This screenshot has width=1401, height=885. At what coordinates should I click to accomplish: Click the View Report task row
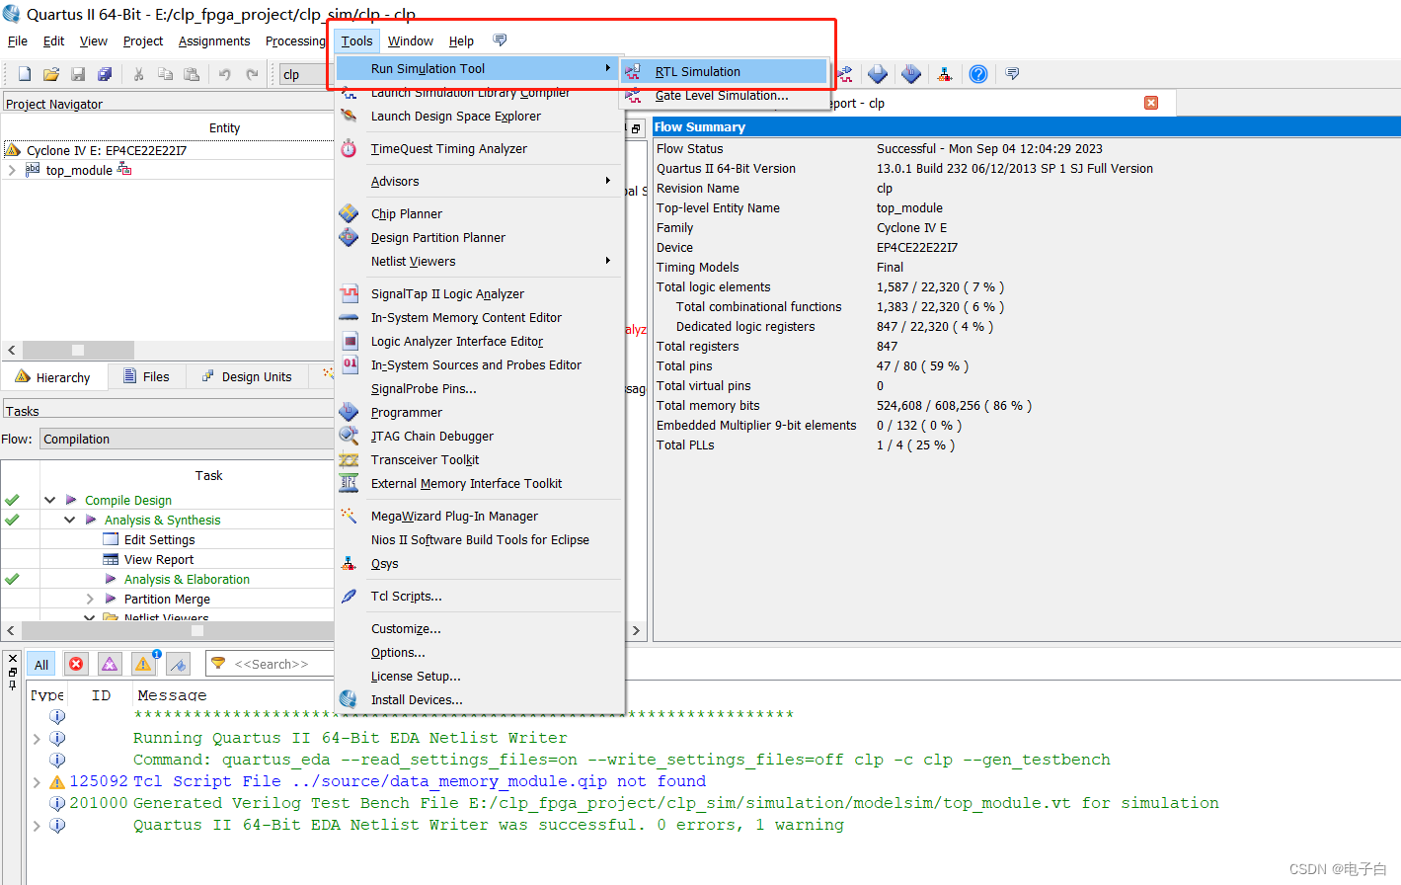159,559
